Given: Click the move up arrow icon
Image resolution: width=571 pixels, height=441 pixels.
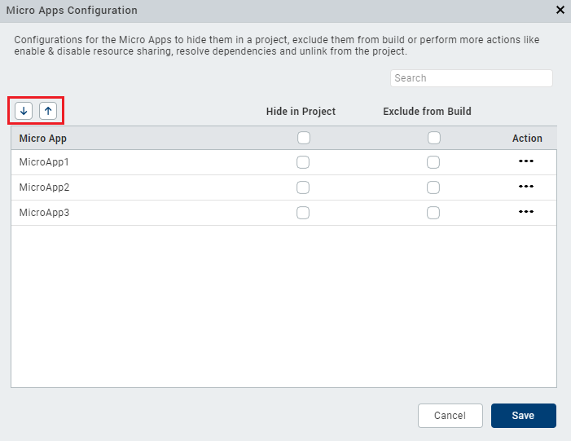Looking at the screenshot, I should coord(48,111).
